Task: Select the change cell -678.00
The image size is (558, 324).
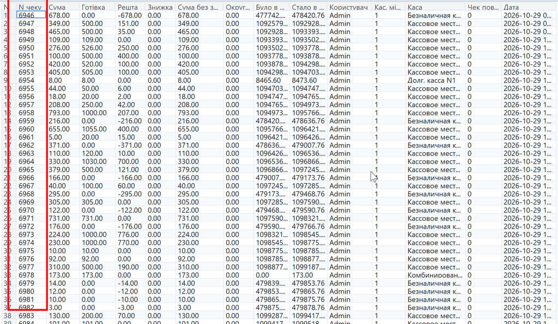Action: (130, 15)
